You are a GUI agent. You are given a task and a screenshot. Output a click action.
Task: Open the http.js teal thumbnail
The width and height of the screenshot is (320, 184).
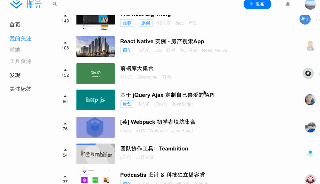coord(96,100)
